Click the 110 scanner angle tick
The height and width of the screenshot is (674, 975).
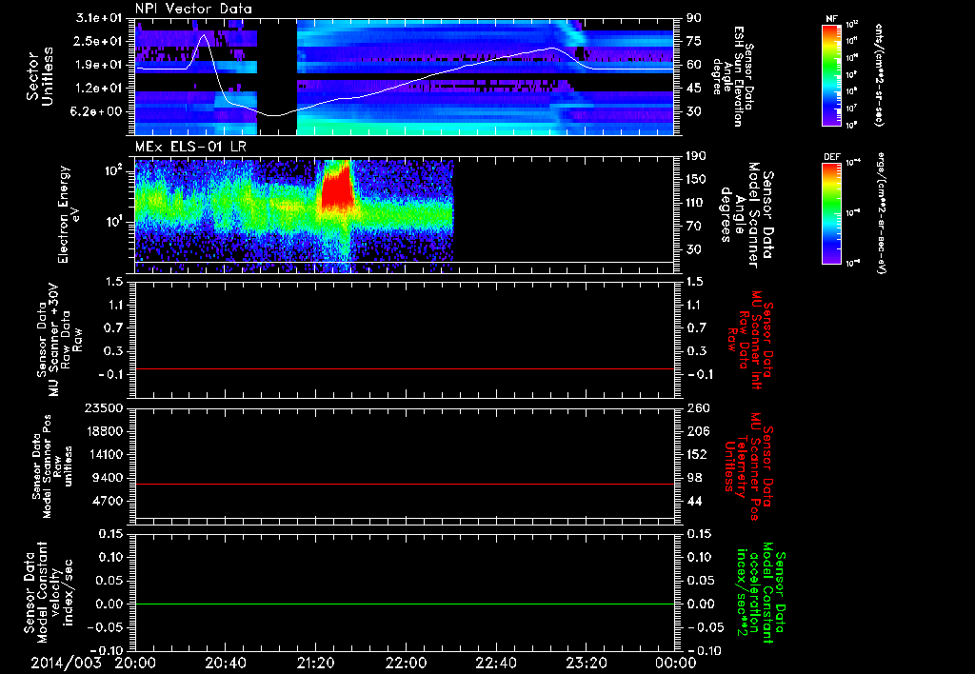click(x=697, y=203)
